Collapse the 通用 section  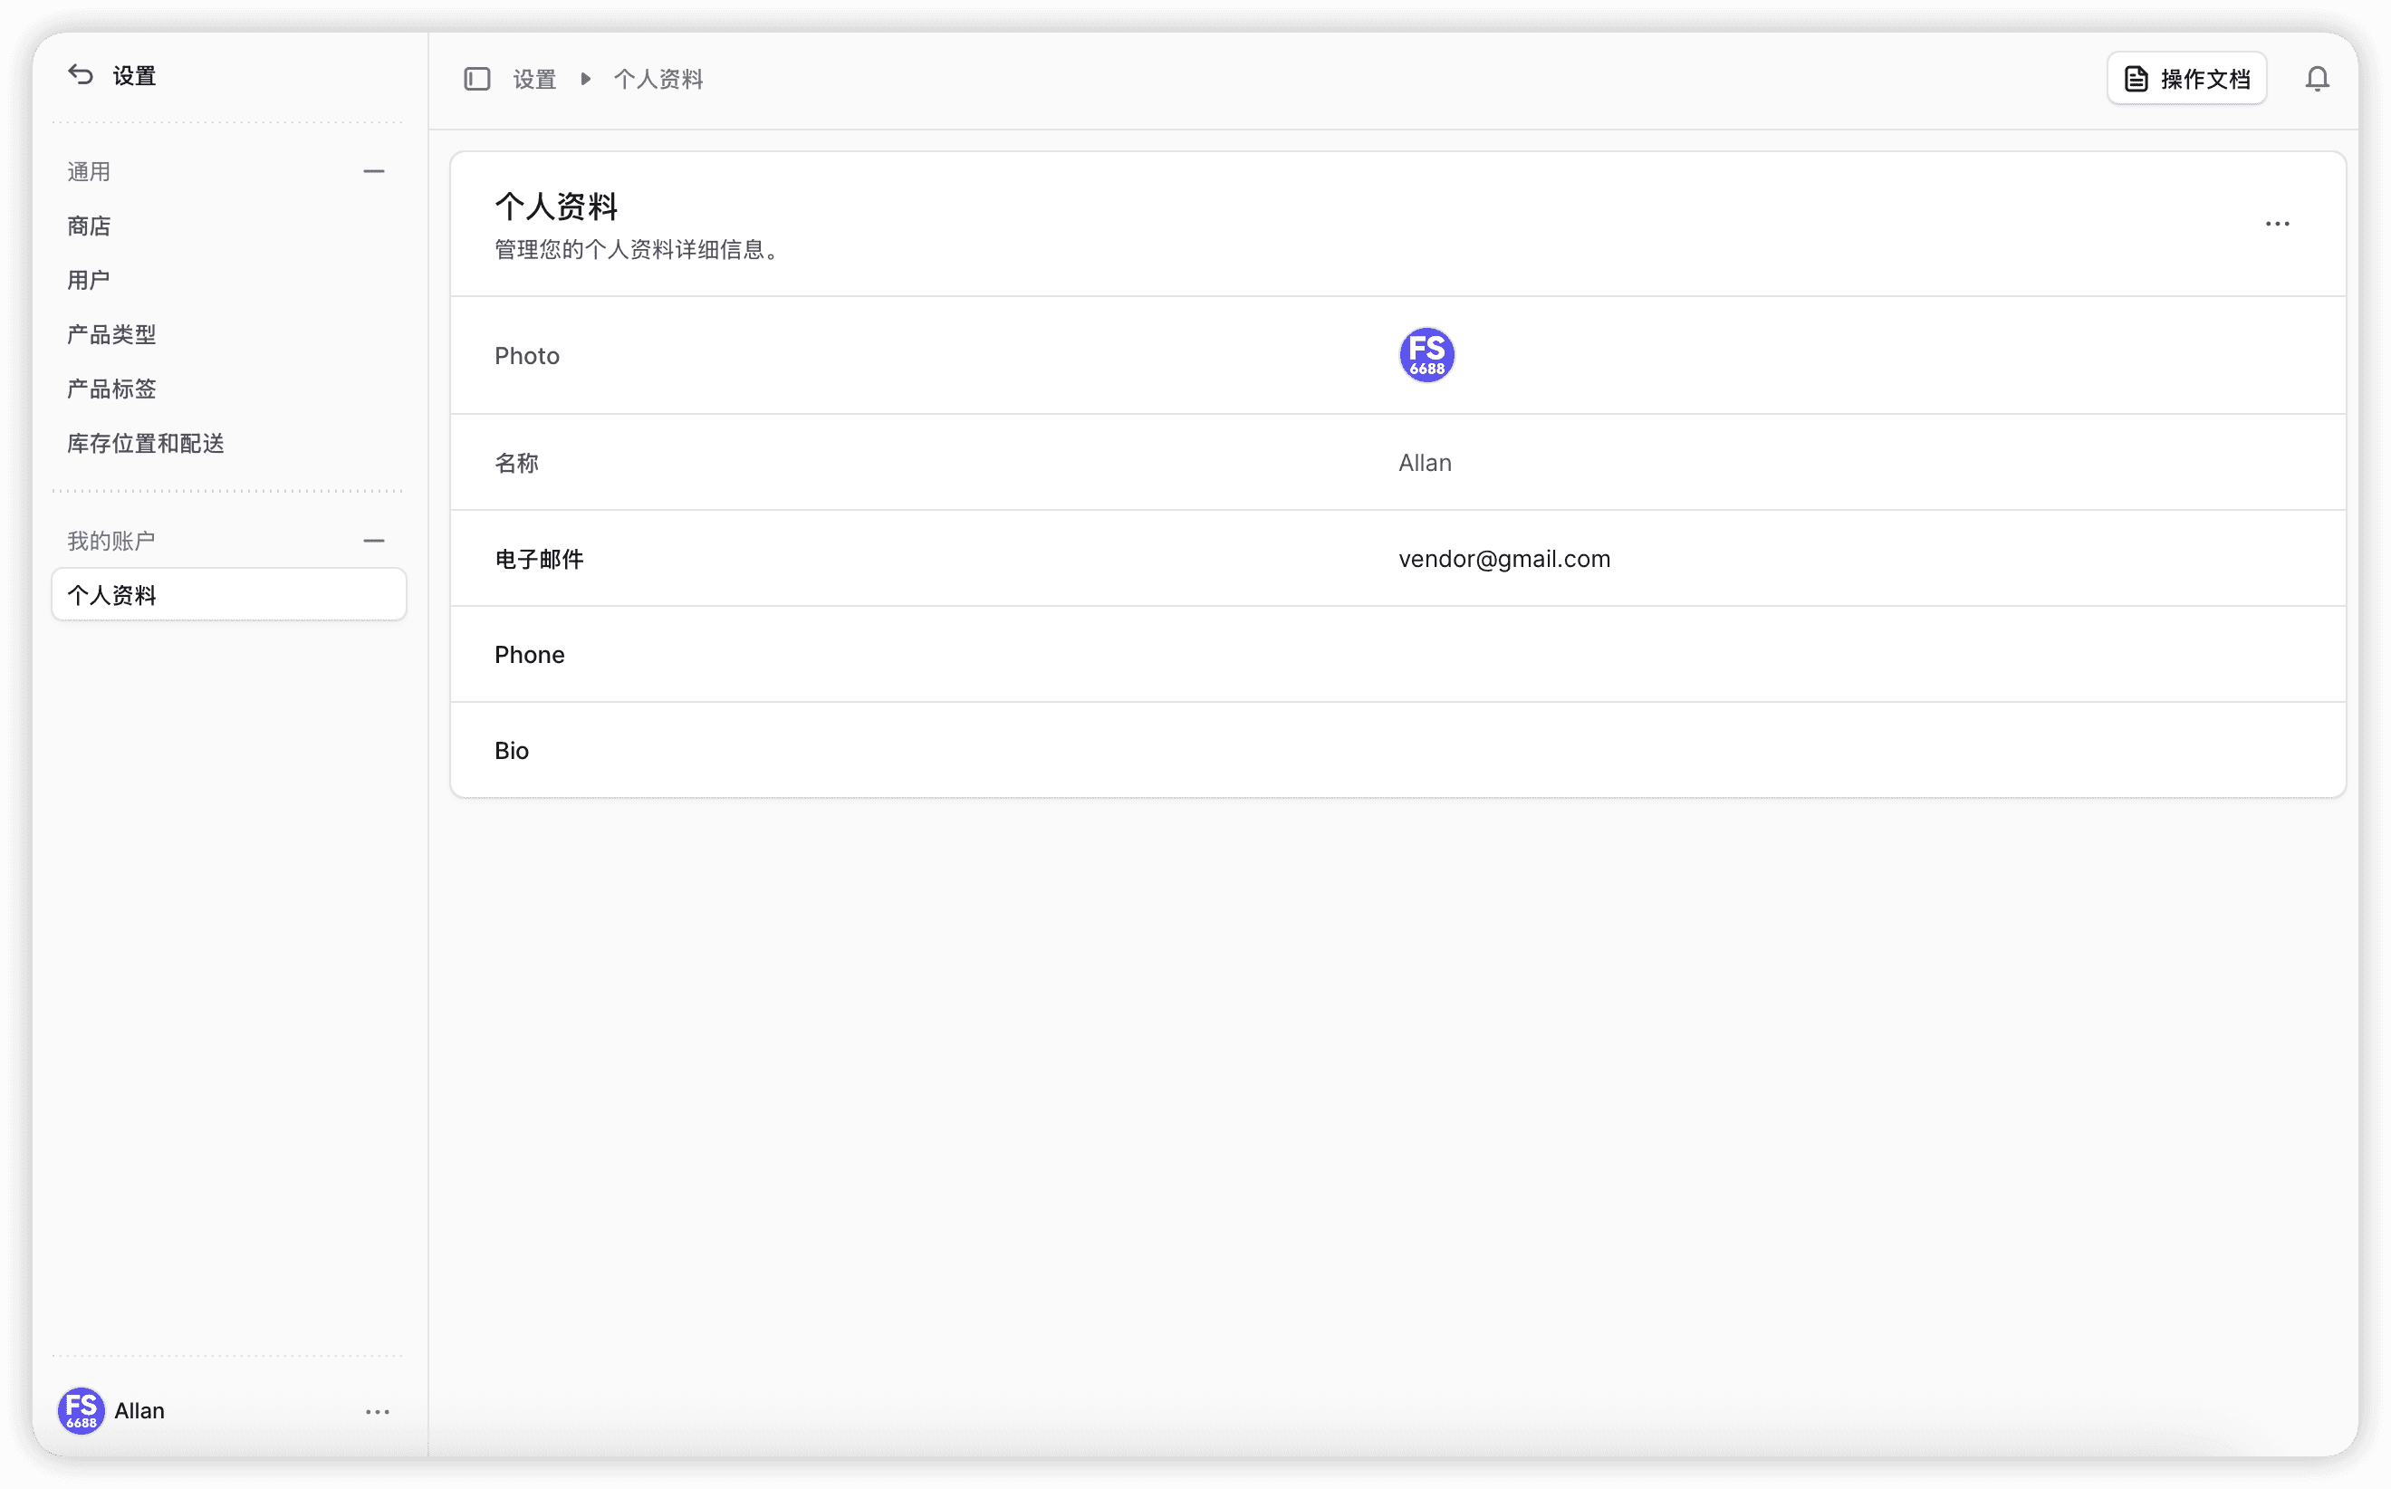point(373,171)
